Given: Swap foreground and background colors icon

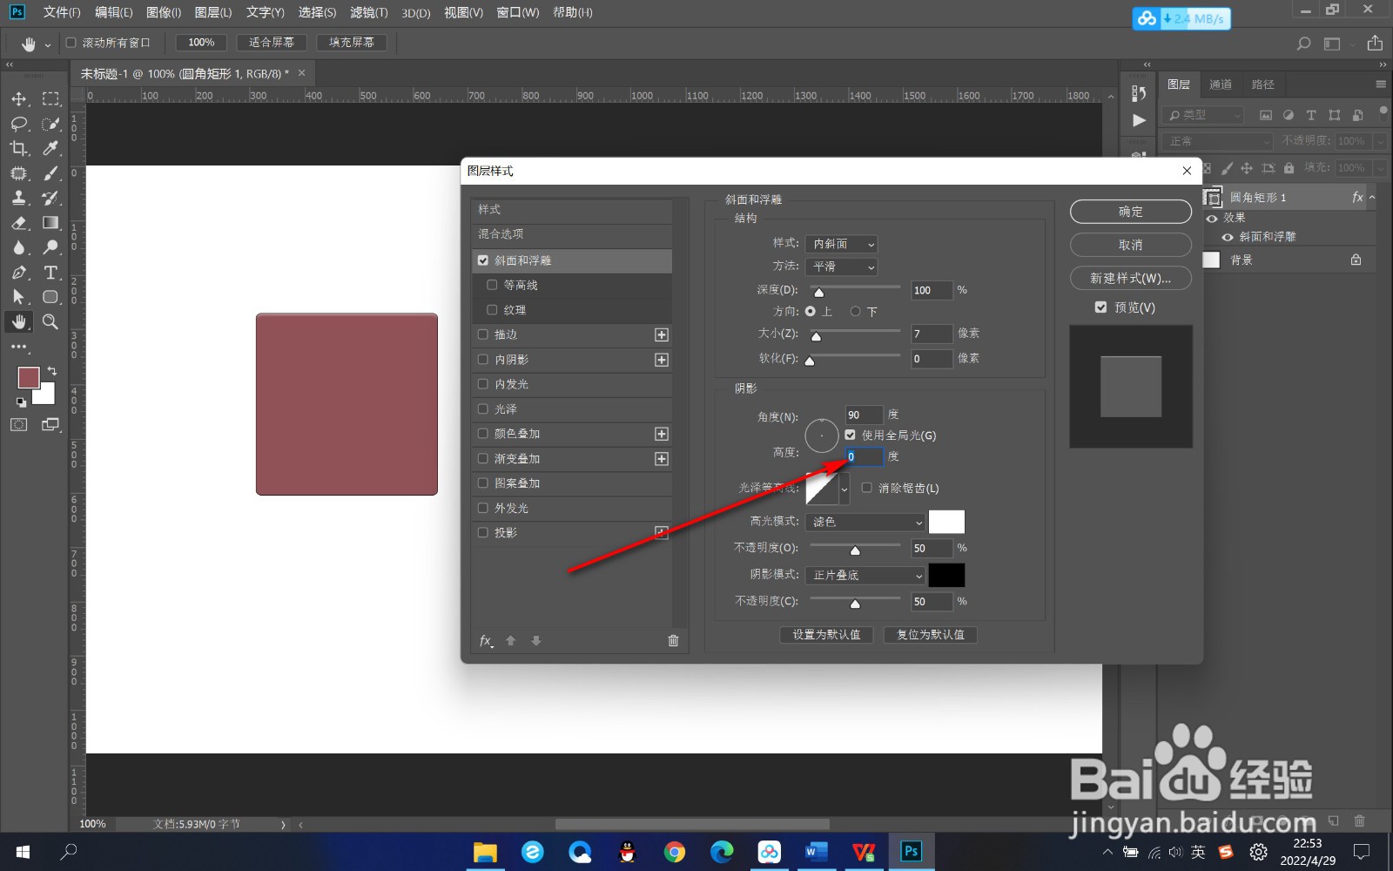Looking at the screenshot, I should pyautogui.click(x=52, y=370).
